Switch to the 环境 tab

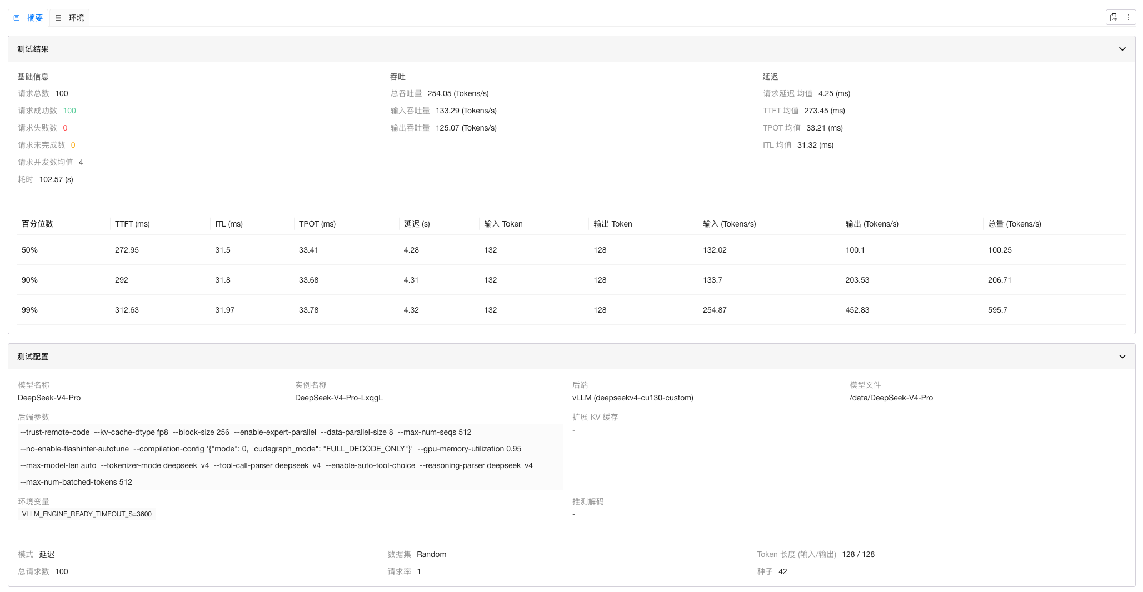point(76,18)
